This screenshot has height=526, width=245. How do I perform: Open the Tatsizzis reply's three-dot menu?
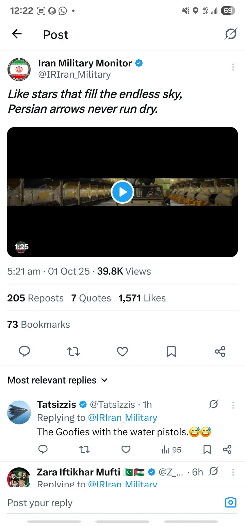233,405
